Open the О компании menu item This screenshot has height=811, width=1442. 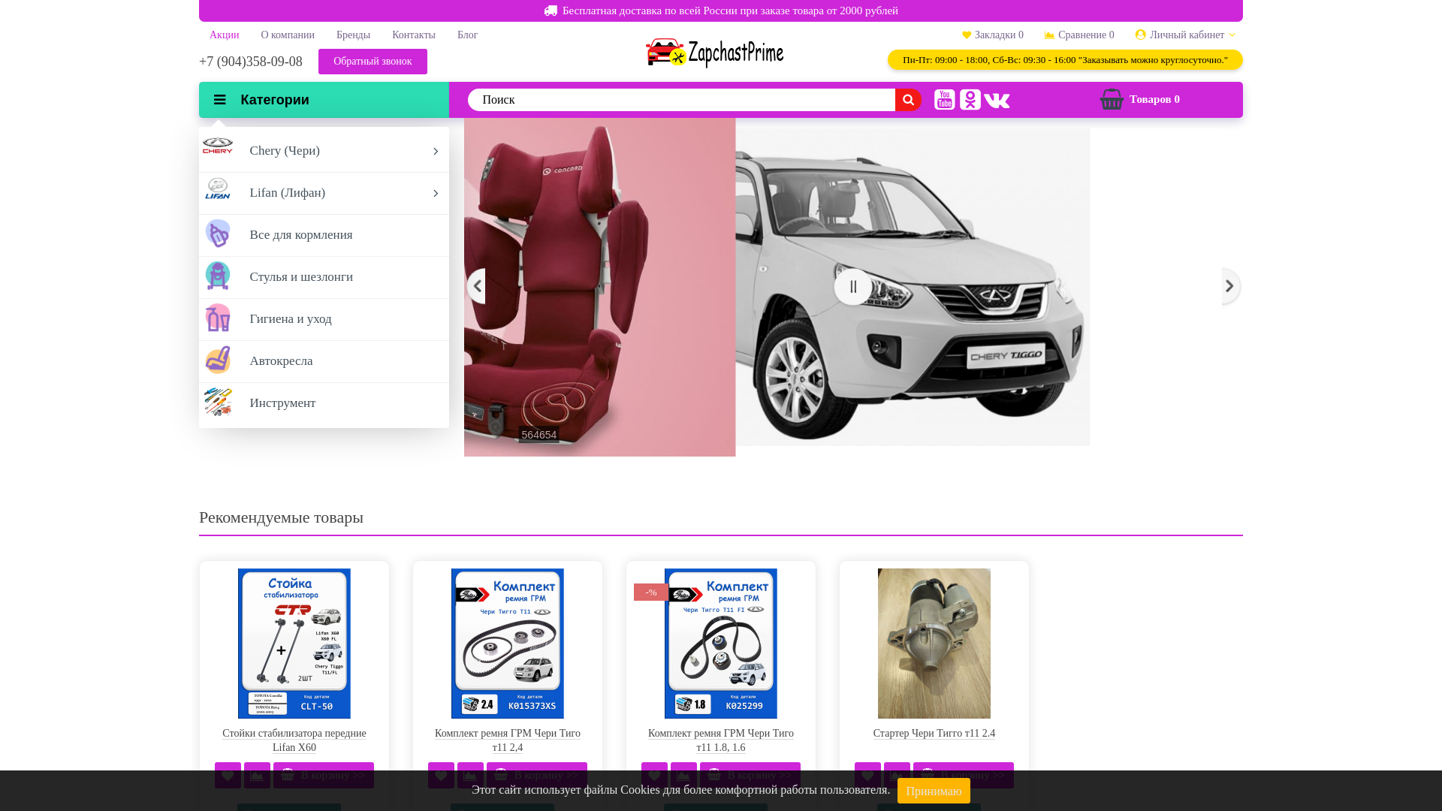(288, 35)
